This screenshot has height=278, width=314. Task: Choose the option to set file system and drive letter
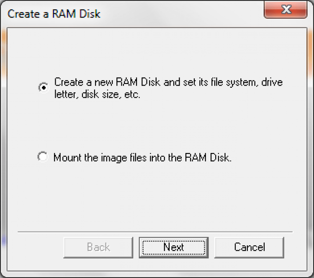tap(43, 88)
